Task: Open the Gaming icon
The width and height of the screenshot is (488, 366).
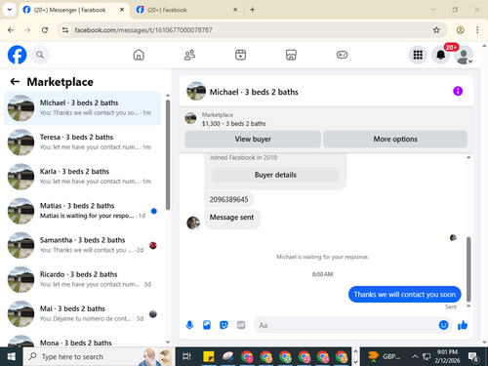Action: coord(342,55)
